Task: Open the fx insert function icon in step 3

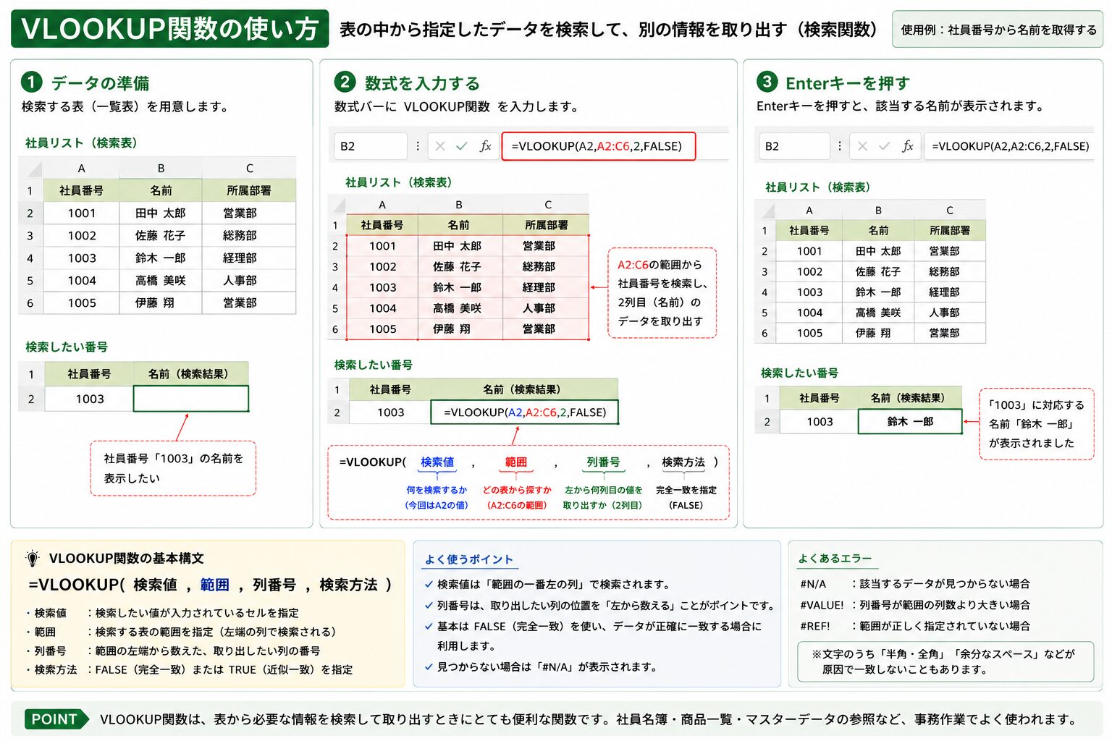Action: (907, 146)
